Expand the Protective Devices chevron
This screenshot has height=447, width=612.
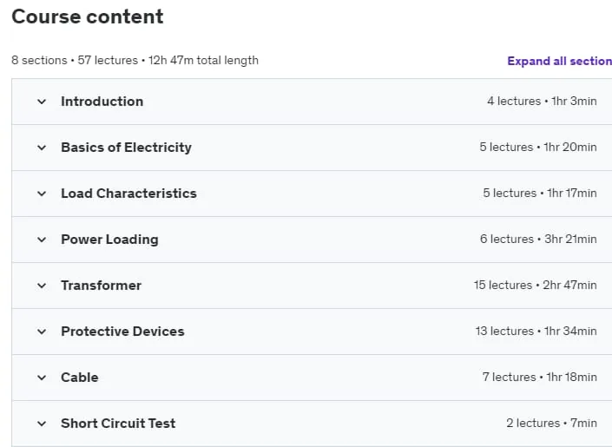coord(42,332)
